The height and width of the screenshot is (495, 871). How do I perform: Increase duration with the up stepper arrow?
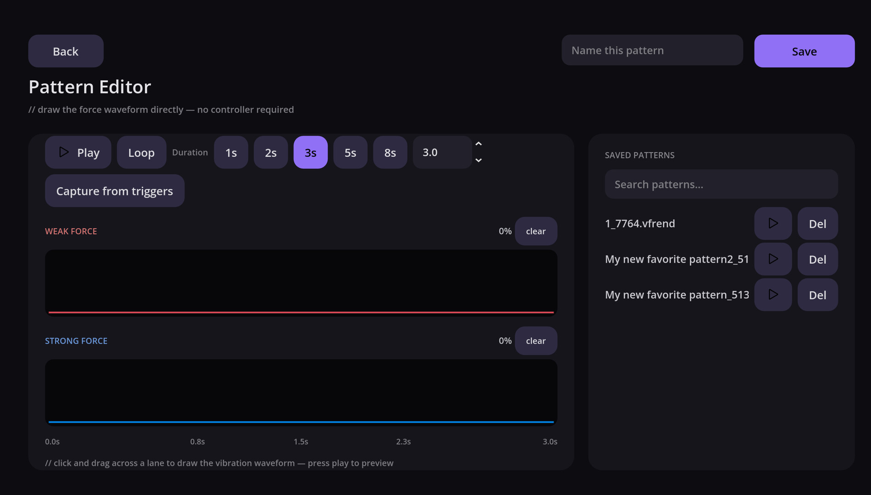click(x=479, y=144)
